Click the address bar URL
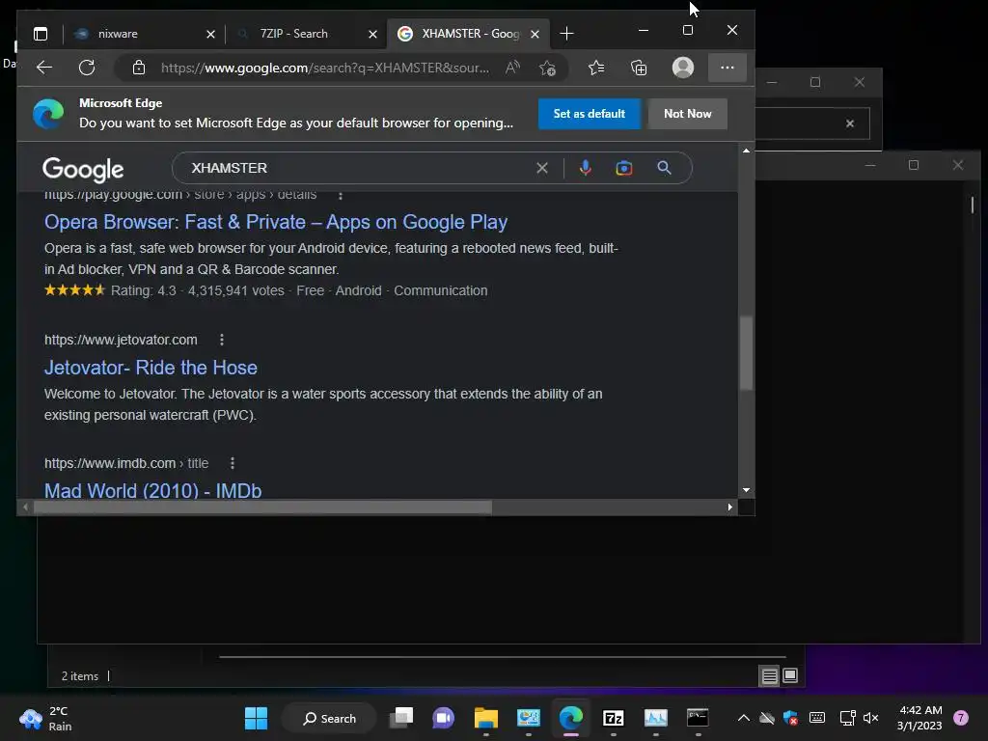This screenshot has width=988, height=741. [324, 68]
